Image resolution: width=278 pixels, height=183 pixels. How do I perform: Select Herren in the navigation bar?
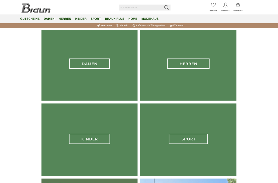tap(65, 19)
